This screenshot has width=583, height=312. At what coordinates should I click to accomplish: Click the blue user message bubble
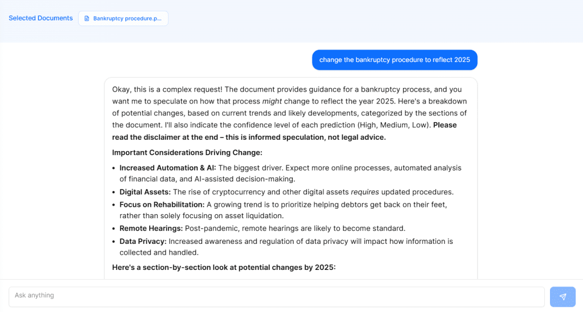click(x=394, y=60)
